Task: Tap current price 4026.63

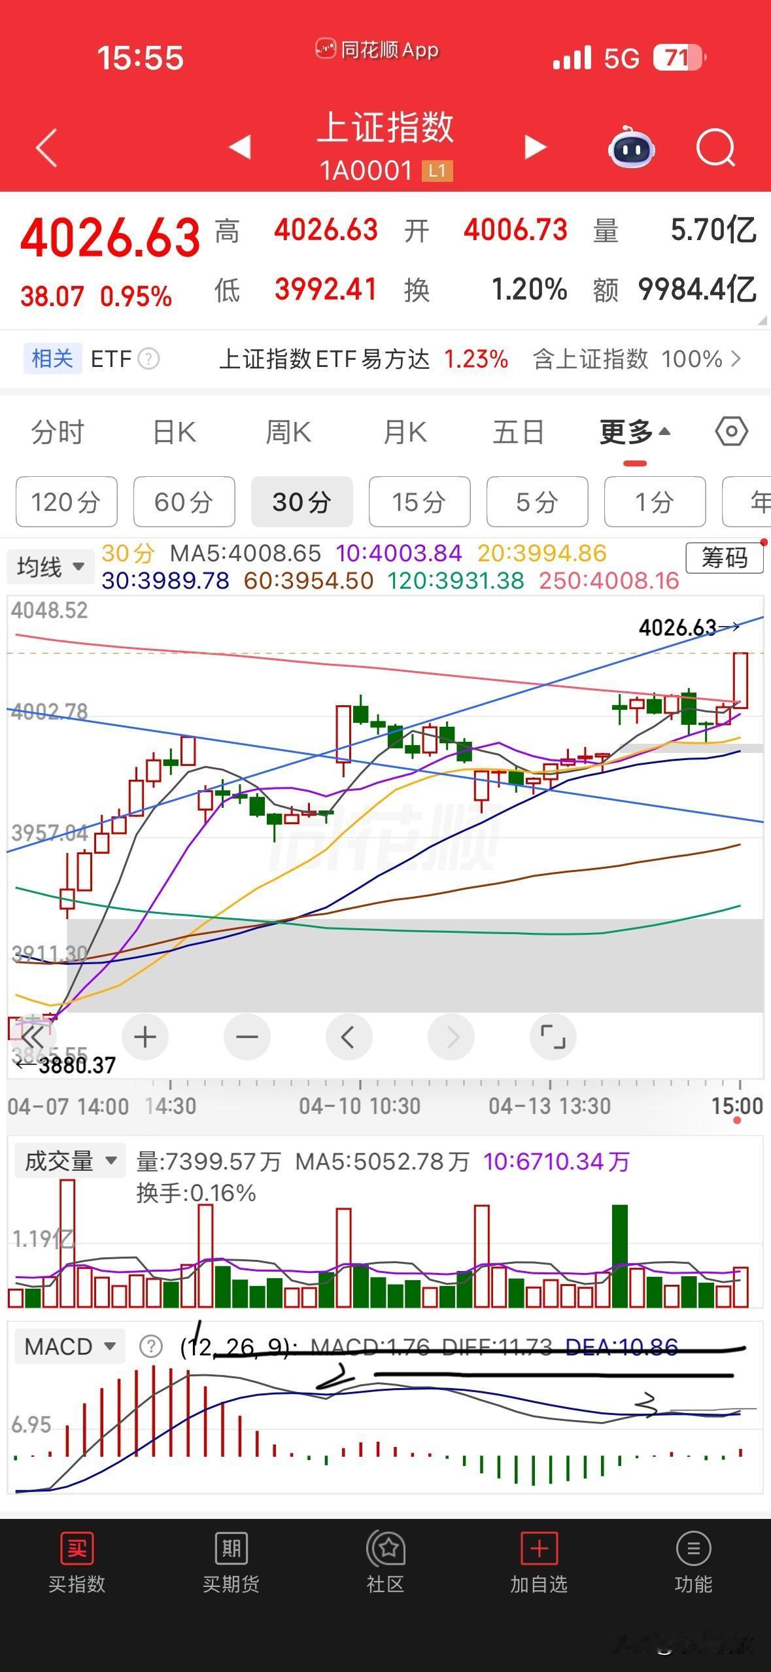Action: click(110, 237)
